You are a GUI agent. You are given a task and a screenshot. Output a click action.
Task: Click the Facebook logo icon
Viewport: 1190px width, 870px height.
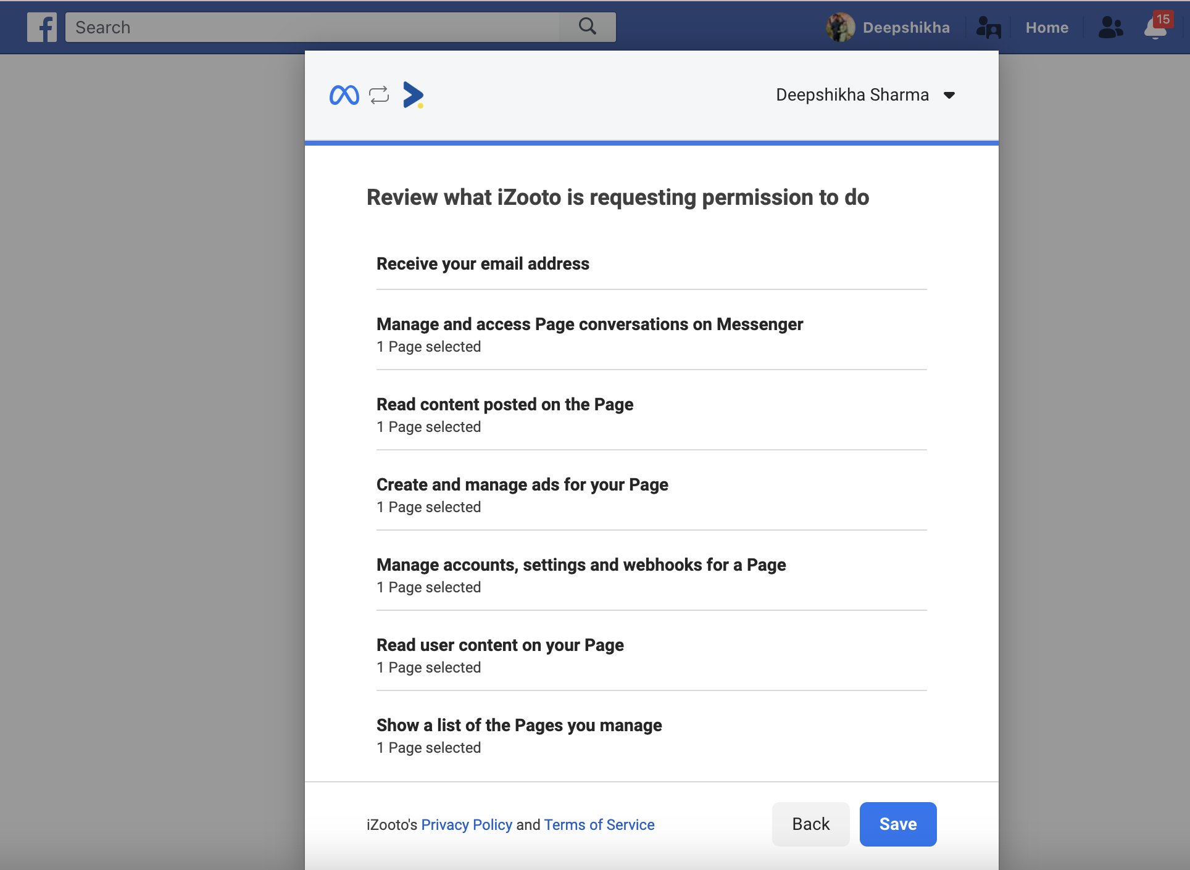coord(41,27)
